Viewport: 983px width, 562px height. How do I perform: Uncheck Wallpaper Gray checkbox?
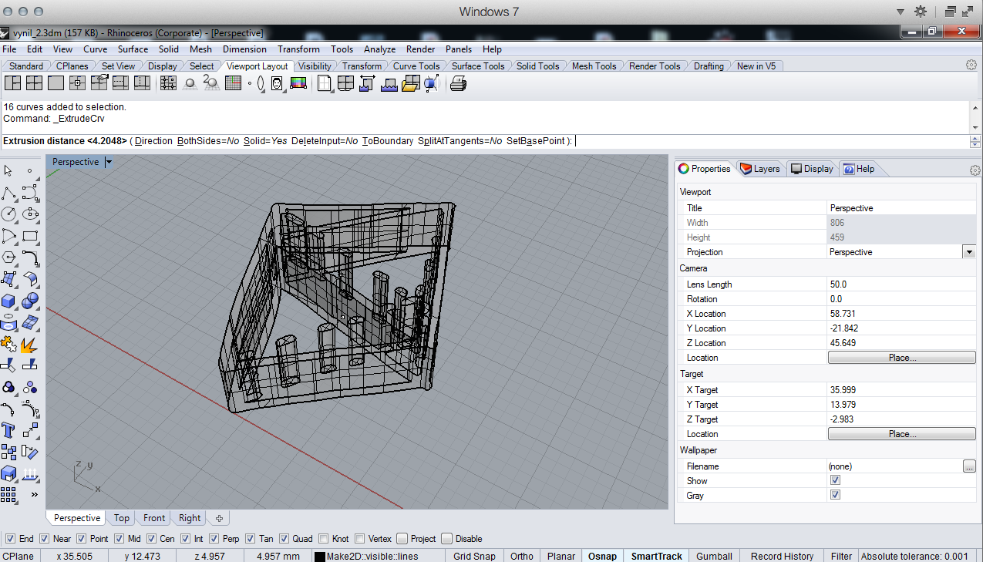pyautogui.click(x=835, y=495)
